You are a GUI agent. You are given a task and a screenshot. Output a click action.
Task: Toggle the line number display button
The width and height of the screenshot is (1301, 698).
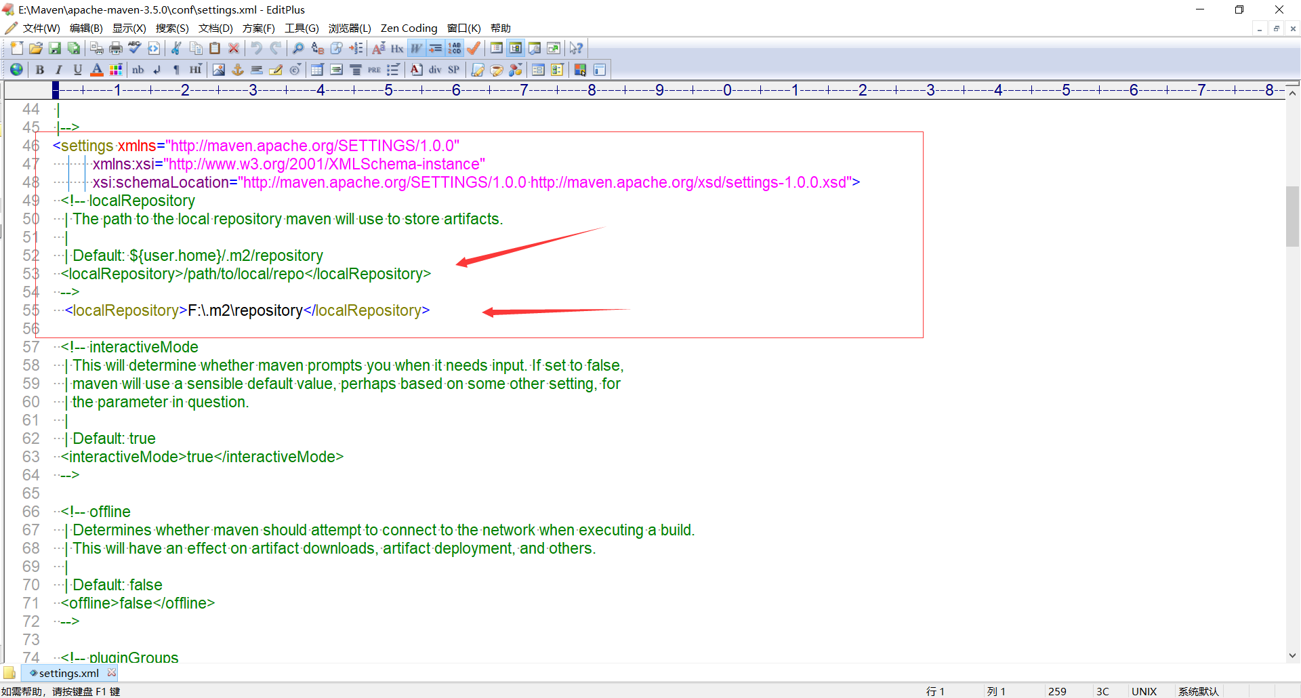tap(455, 48)
